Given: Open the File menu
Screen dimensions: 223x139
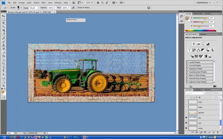Looking at the screenshot, I should click(9, 3).
